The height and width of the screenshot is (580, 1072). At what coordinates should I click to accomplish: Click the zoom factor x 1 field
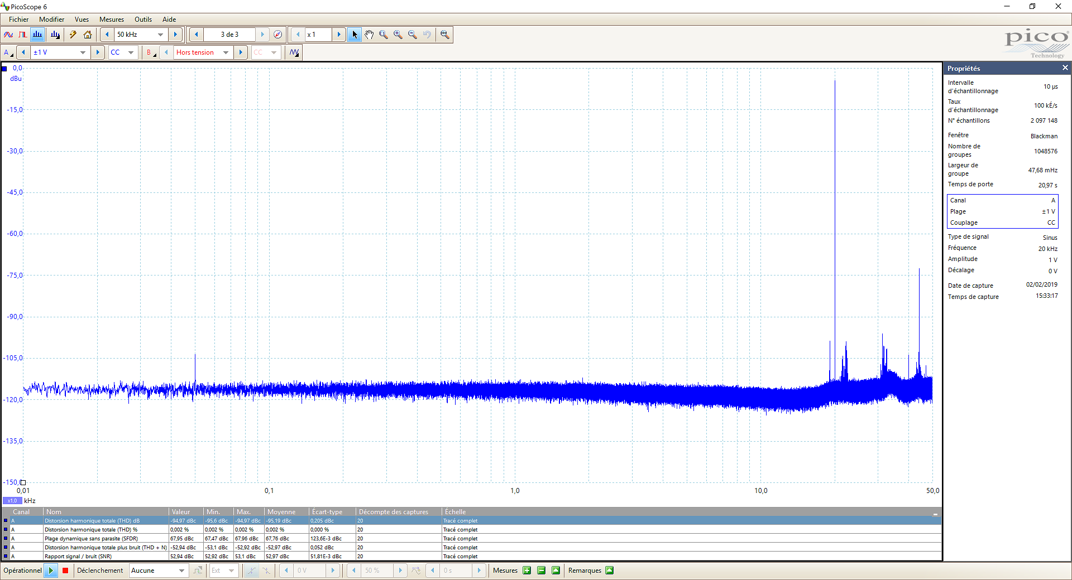[x=318, y=35]
